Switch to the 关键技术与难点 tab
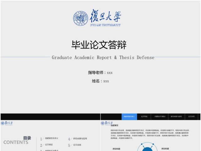This screenshot has width=201, height=151. (160, 117)
